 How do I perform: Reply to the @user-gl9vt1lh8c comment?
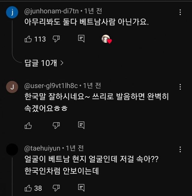click(81, 125)
